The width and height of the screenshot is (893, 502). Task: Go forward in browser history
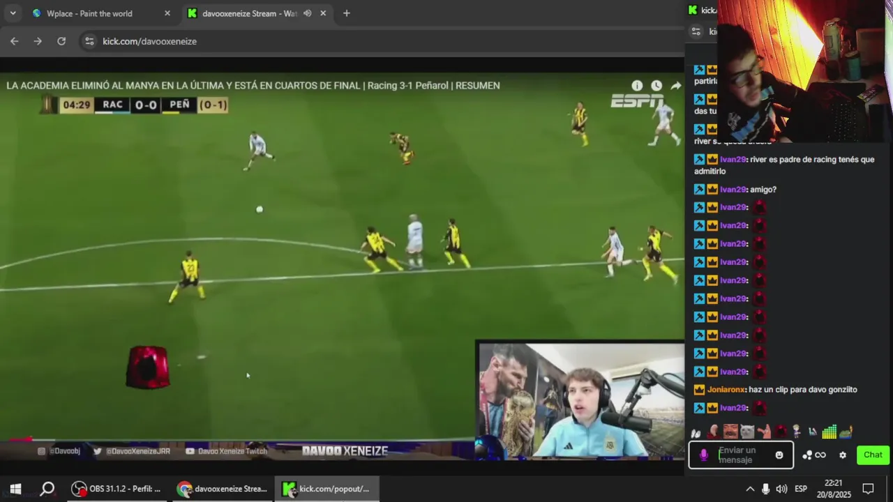[x=38, y=41]
